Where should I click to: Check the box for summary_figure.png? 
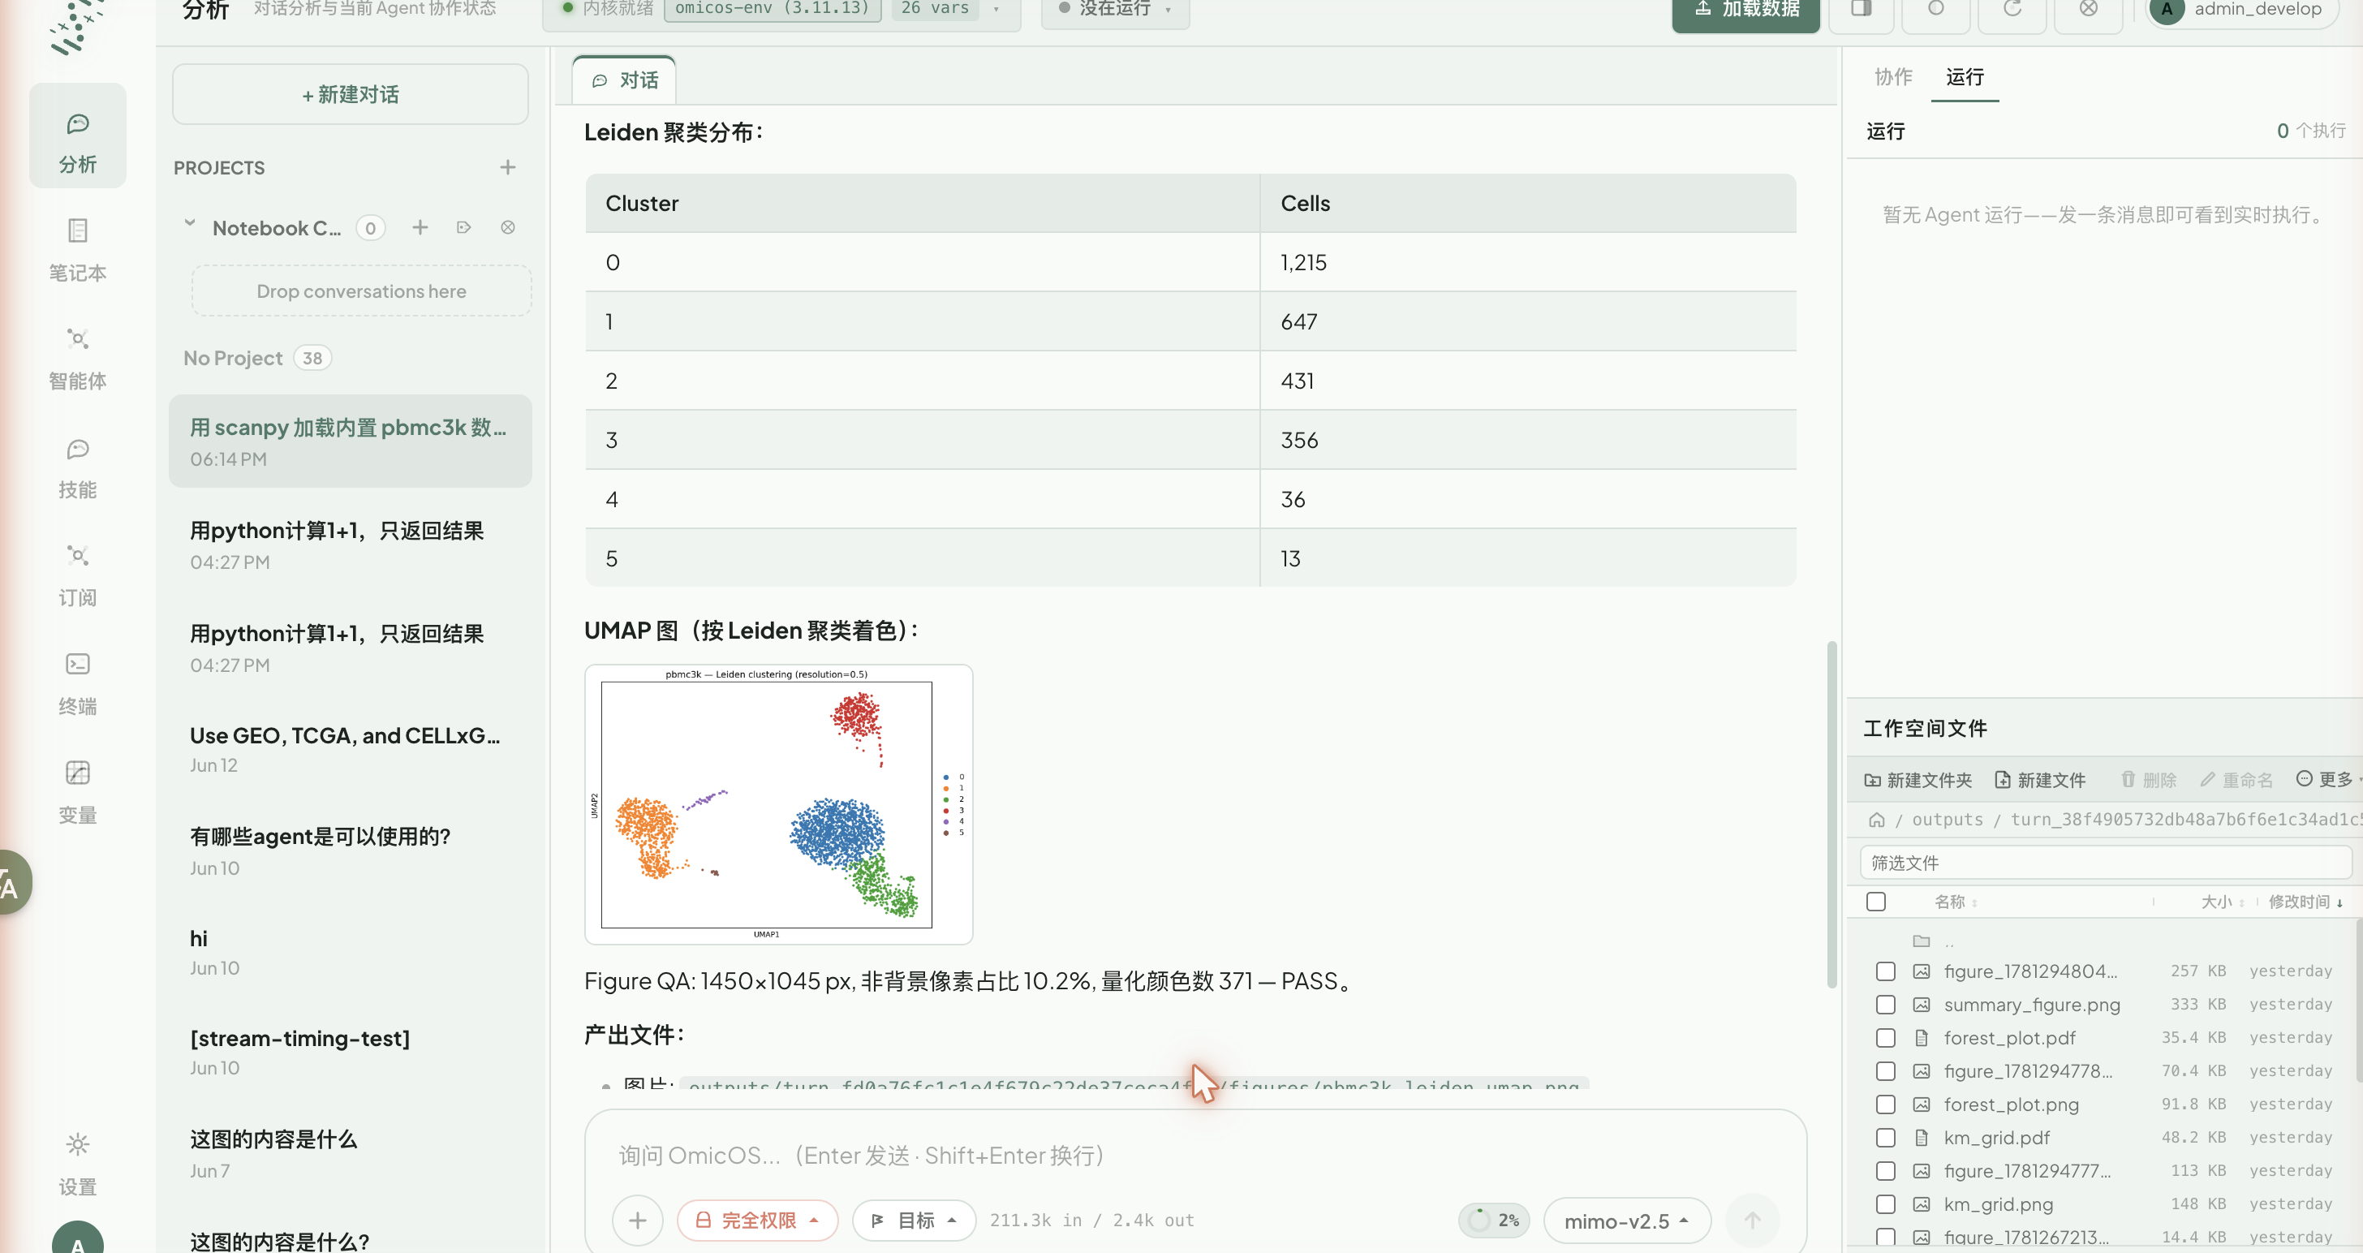[1885, 1005]
